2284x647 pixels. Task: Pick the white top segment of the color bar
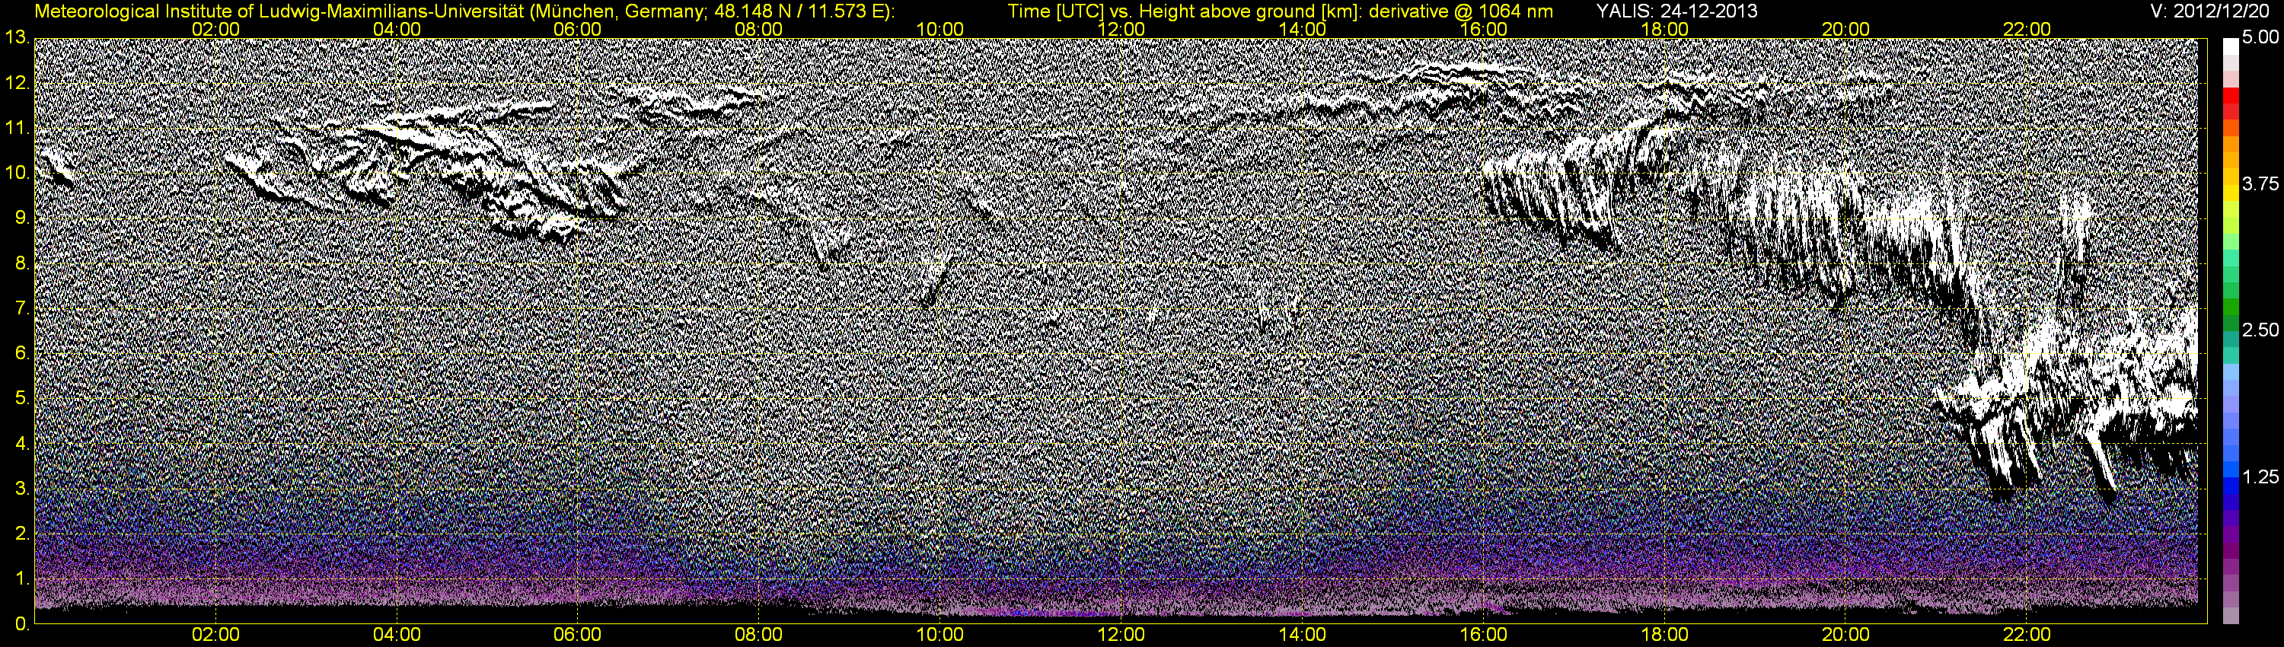(x=2231, y=46)
